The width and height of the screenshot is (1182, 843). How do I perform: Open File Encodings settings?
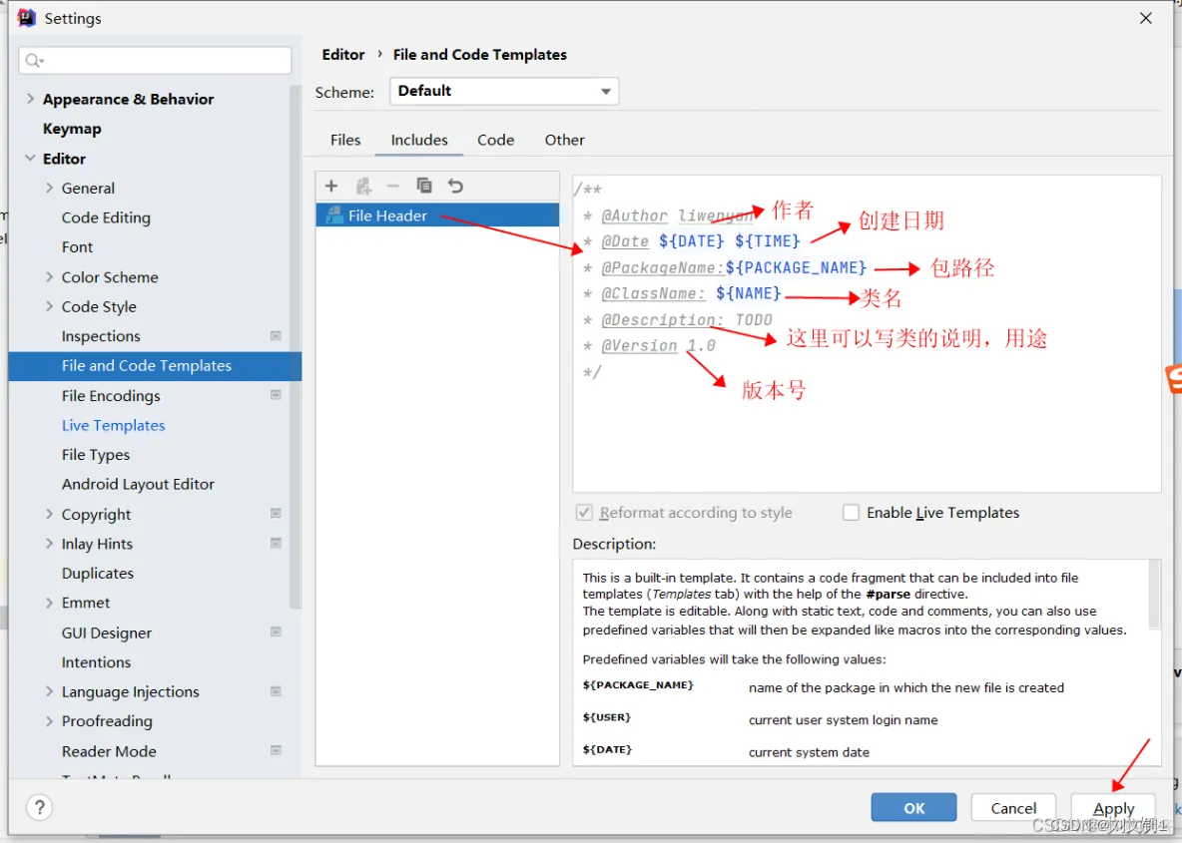pyautogui.click(x=111, y=395)
